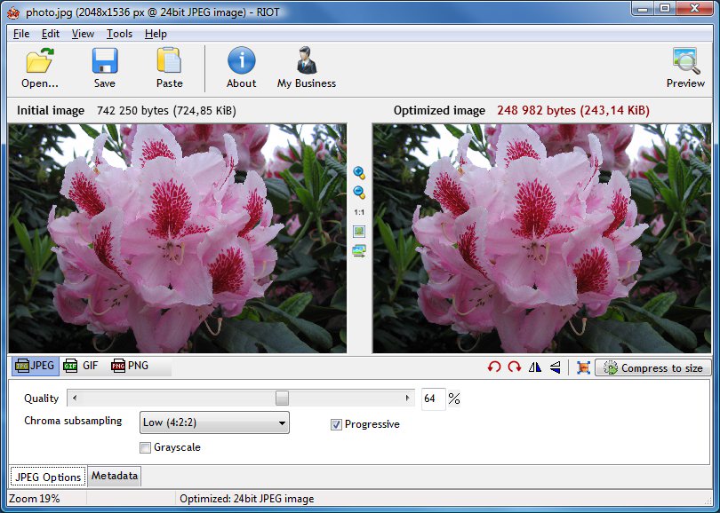Click Quality slider left arrow
Viewport: 720px width, 513px height.
pos(75,398)
